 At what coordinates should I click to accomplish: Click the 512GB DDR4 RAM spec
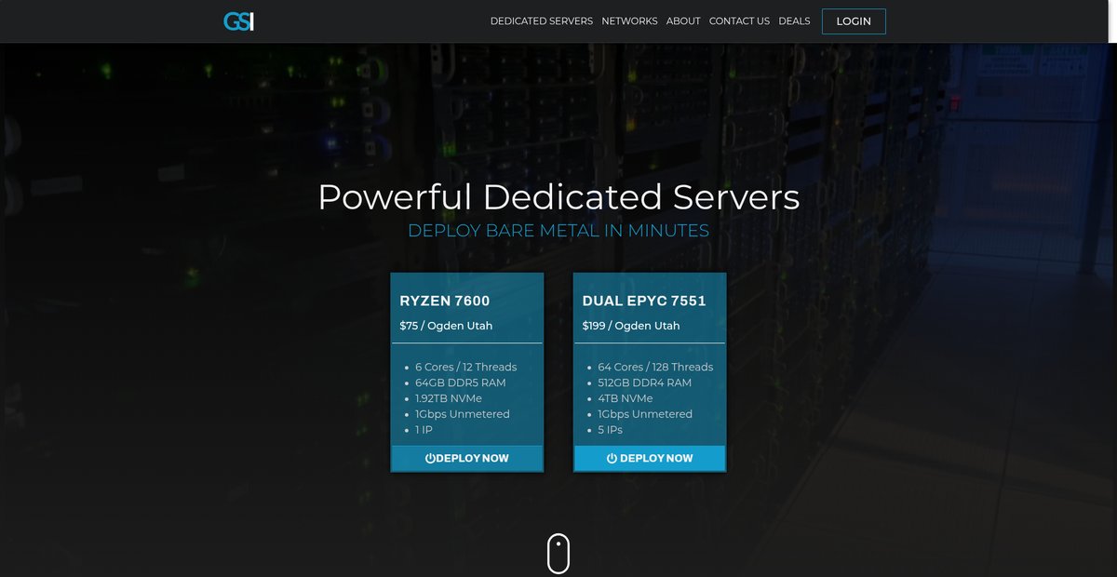tap(644, 382)
